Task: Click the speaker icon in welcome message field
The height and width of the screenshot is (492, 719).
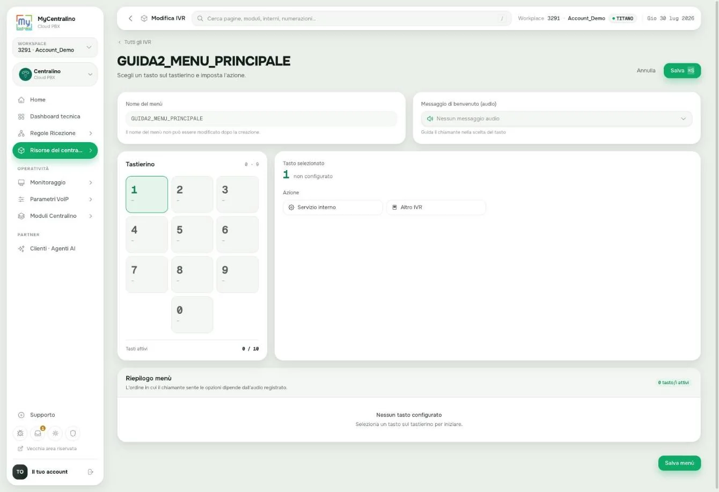Action: (x=430, y=119)
